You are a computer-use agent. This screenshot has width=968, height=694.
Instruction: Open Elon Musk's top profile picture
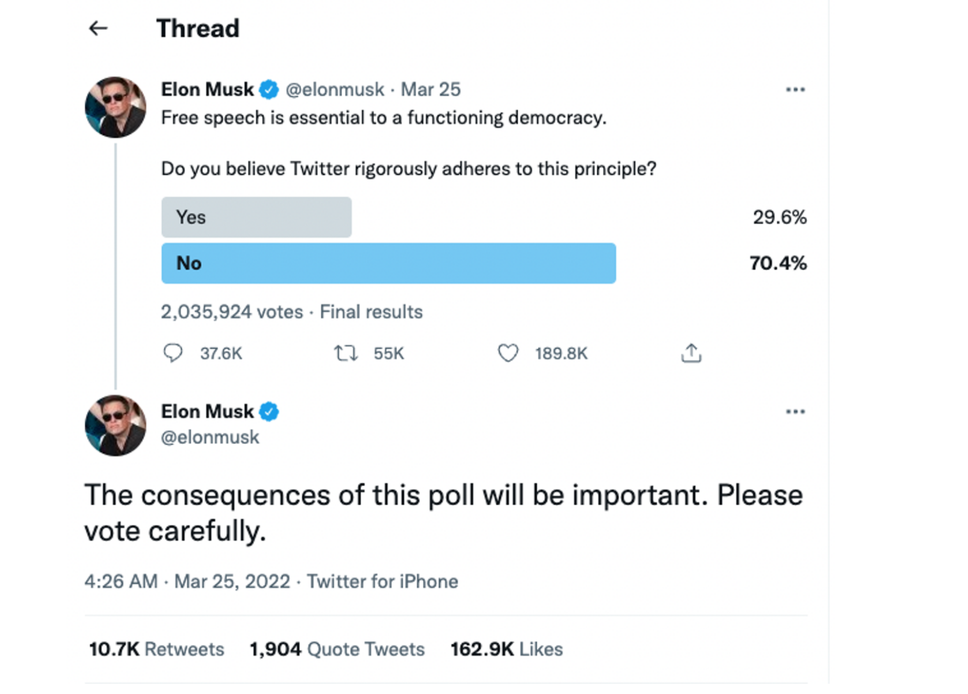116,107
